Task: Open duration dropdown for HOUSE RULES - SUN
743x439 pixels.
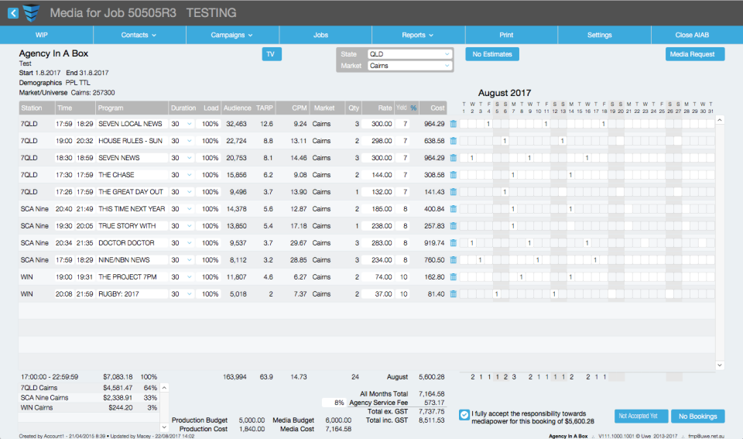Action: [189, 141]
